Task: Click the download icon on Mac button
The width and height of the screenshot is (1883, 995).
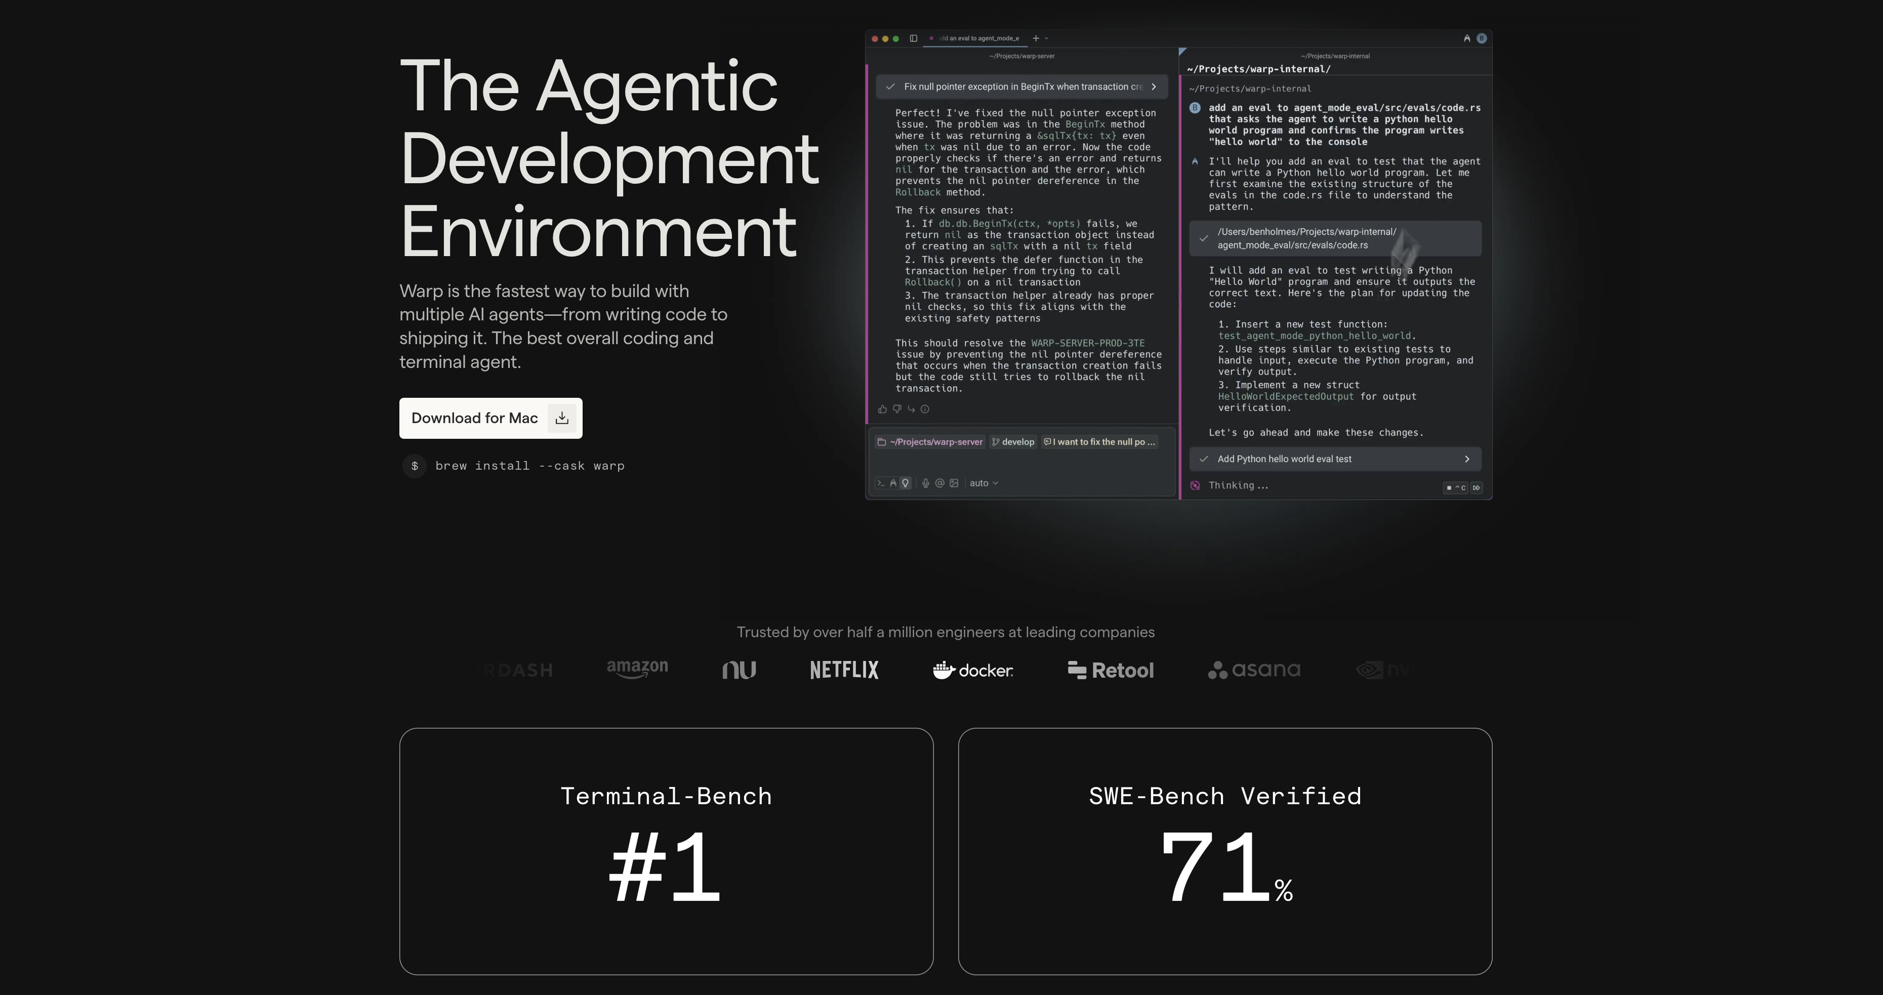Action: point(561,418)
